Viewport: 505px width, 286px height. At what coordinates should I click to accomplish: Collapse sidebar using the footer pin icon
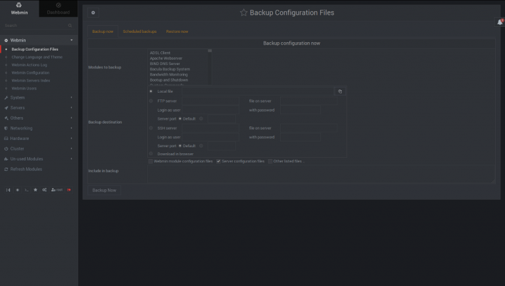point(9,189)
